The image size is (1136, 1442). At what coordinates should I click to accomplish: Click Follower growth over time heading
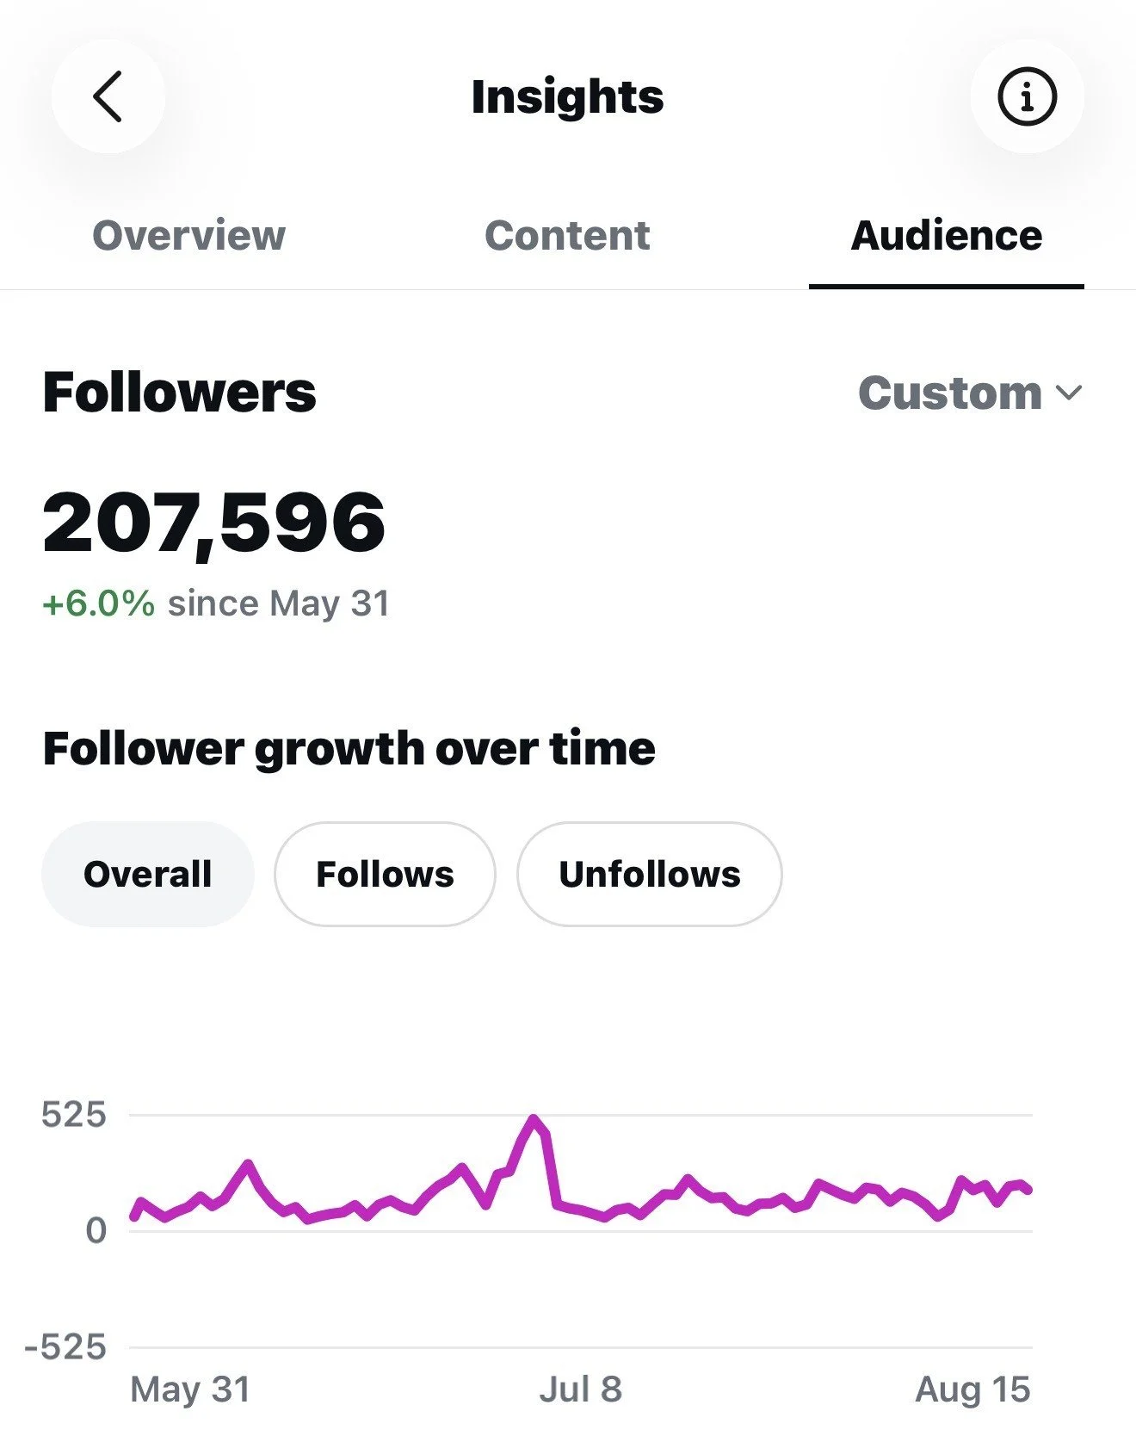(x=349, y=748)
